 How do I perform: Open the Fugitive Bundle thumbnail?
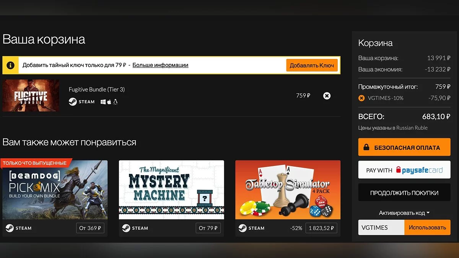coord(31,96)
